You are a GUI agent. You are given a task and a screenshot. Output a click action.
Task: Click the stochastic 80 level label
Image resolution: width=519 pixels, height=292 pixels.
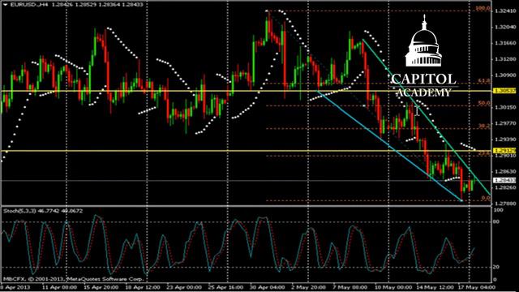coord(496,221)
